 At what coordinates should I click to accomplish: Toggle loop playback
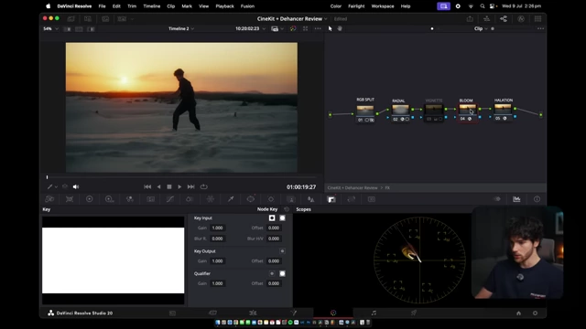tap(203, 186)
